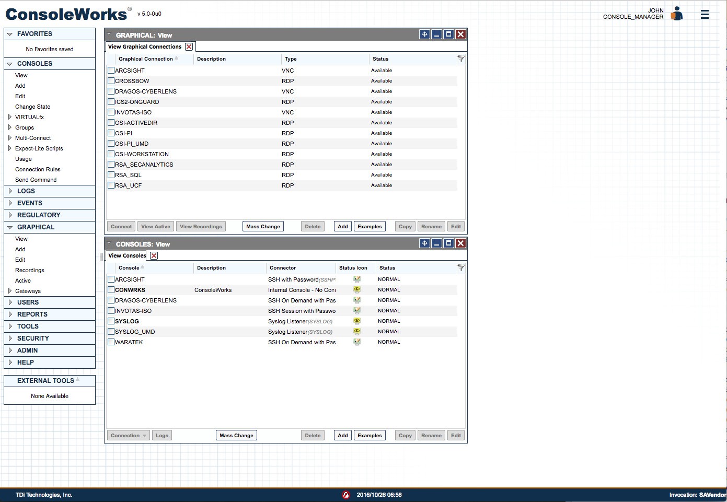Screen dimensions: 727x502
Task: Click Mass Change in Graphical panel
Action: pos(263,226)
